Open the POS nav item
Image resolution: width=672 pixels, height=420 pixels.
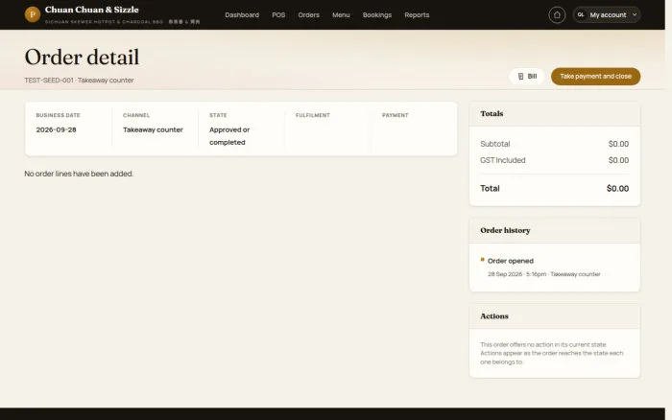pos(278,15)
